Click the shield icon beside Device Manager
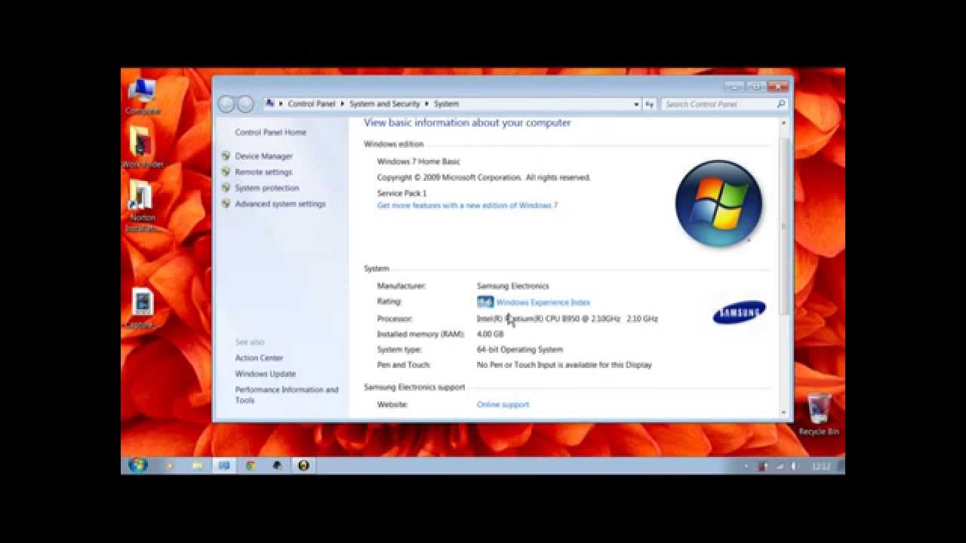 [226, 156]
